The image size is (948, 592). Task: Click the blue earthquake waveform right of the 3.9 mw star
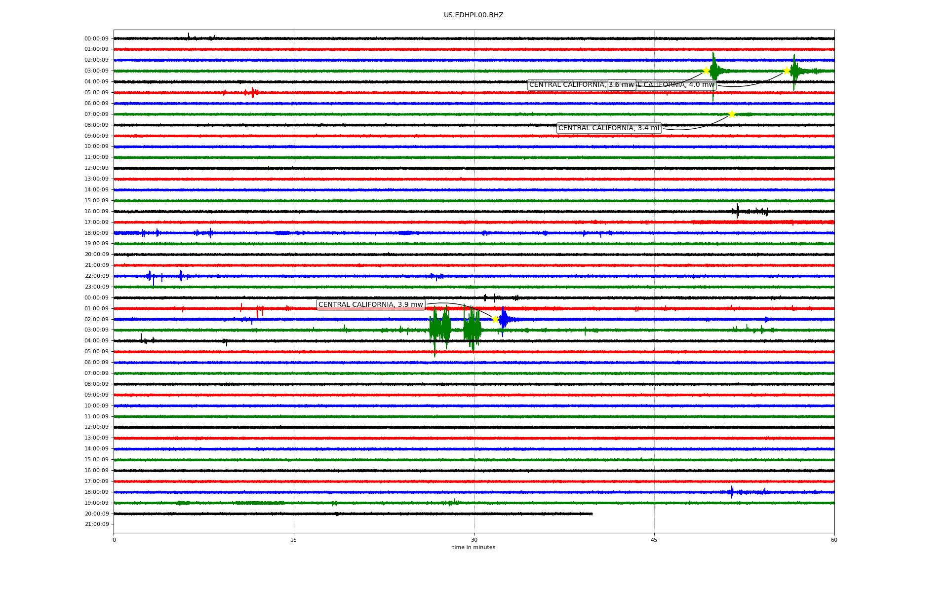point(503,319)
